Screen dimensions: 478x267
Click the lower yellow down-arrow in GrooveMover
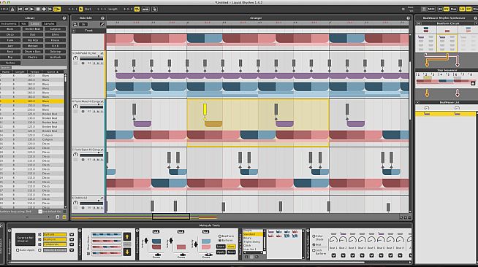tap(127, 252)
